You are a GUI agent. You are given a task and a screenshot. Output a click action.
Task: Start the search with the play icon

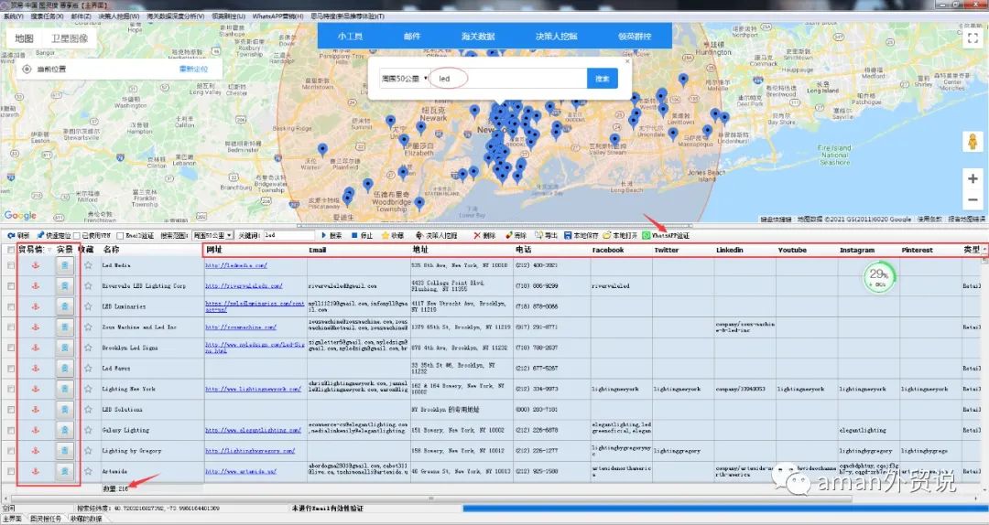pos(324,235)
